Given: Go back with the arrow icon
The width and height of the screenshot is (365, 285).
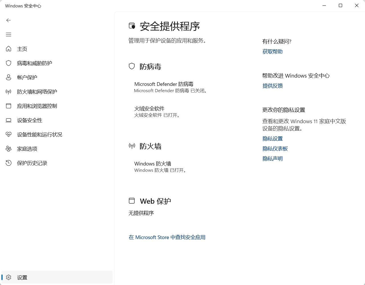Looking at the screenshot, I should pos(9,20).
